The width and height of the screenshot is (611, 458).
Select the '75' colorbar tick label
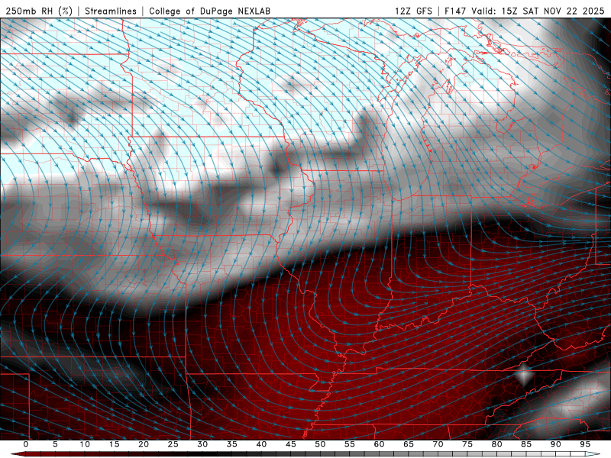(467, 444)
